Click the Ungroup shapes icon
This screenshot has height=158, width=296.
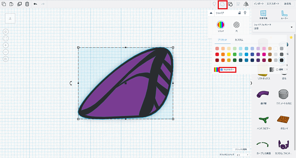tap(230, 4)
